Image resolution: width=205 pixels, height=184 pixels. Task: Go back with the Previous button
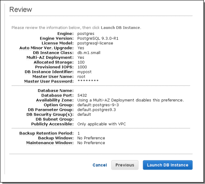tap(125, 165)
